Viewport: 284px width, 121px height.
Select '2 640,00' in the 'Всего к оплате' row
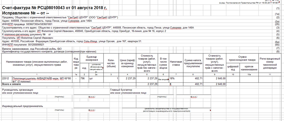tap(215, 84)
